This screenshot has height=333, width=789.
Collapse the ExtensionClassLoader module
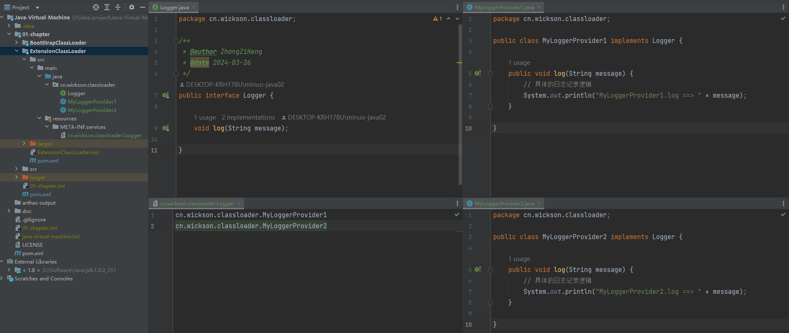pos(17,51)
